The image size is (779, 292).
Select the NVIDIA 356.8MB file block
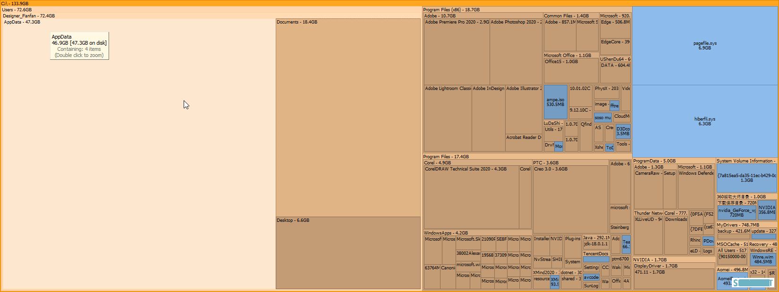coord(767,210)
